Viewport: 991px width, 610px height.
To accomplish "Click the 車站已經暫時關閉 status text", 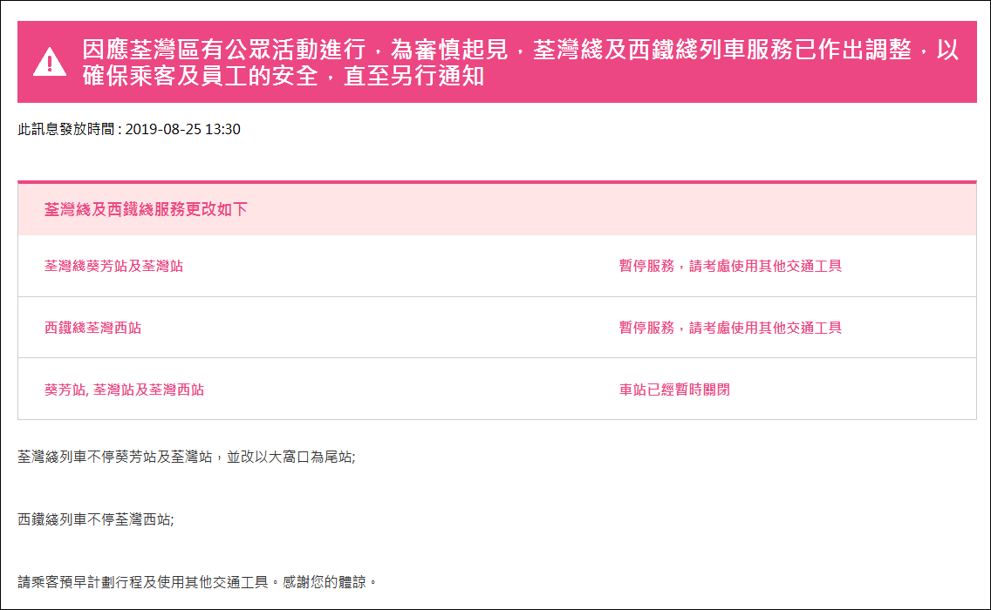I will point(674,390).
